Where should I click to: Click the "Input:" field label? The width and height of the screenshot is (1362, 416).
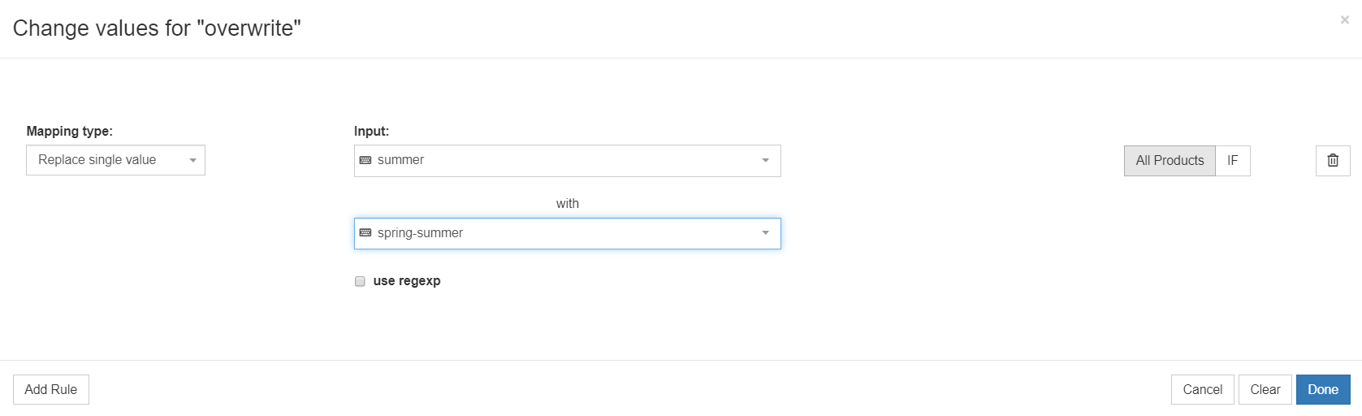coord(371,131)
